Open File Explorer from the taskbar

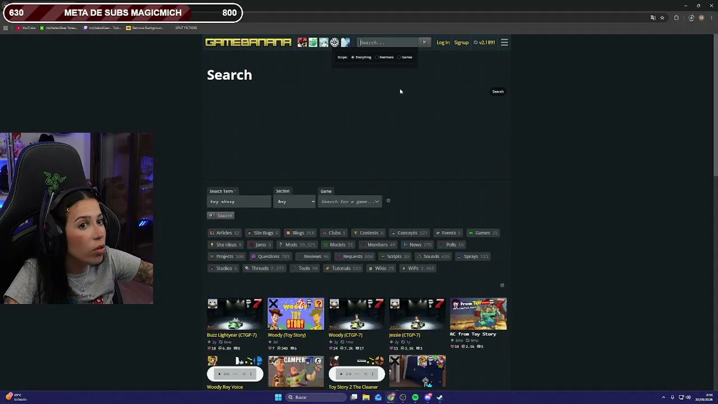point(366,397)
